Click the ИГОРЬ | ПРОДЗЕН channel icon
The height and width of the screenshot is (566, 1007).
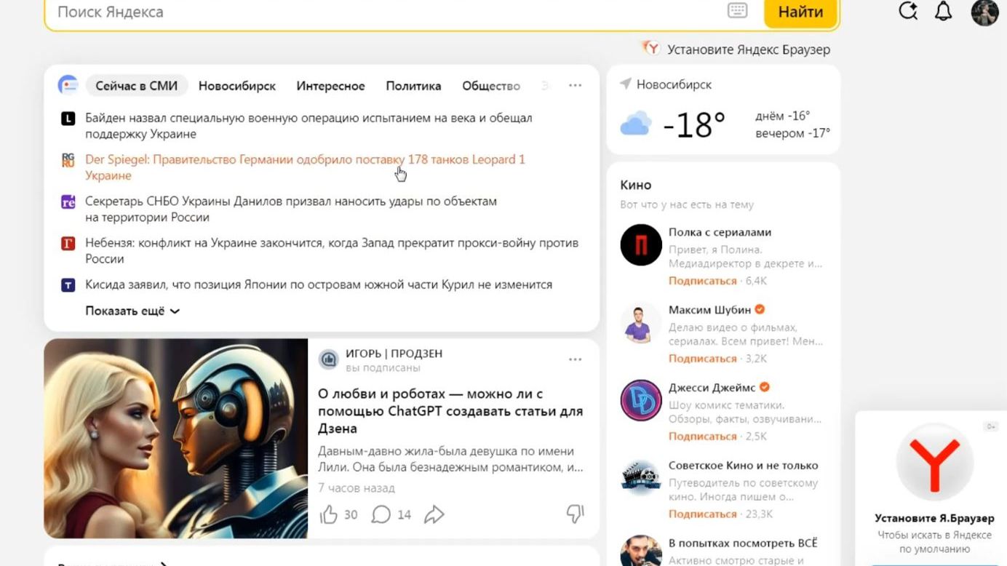pyautogui.click(x=329, y=359)
